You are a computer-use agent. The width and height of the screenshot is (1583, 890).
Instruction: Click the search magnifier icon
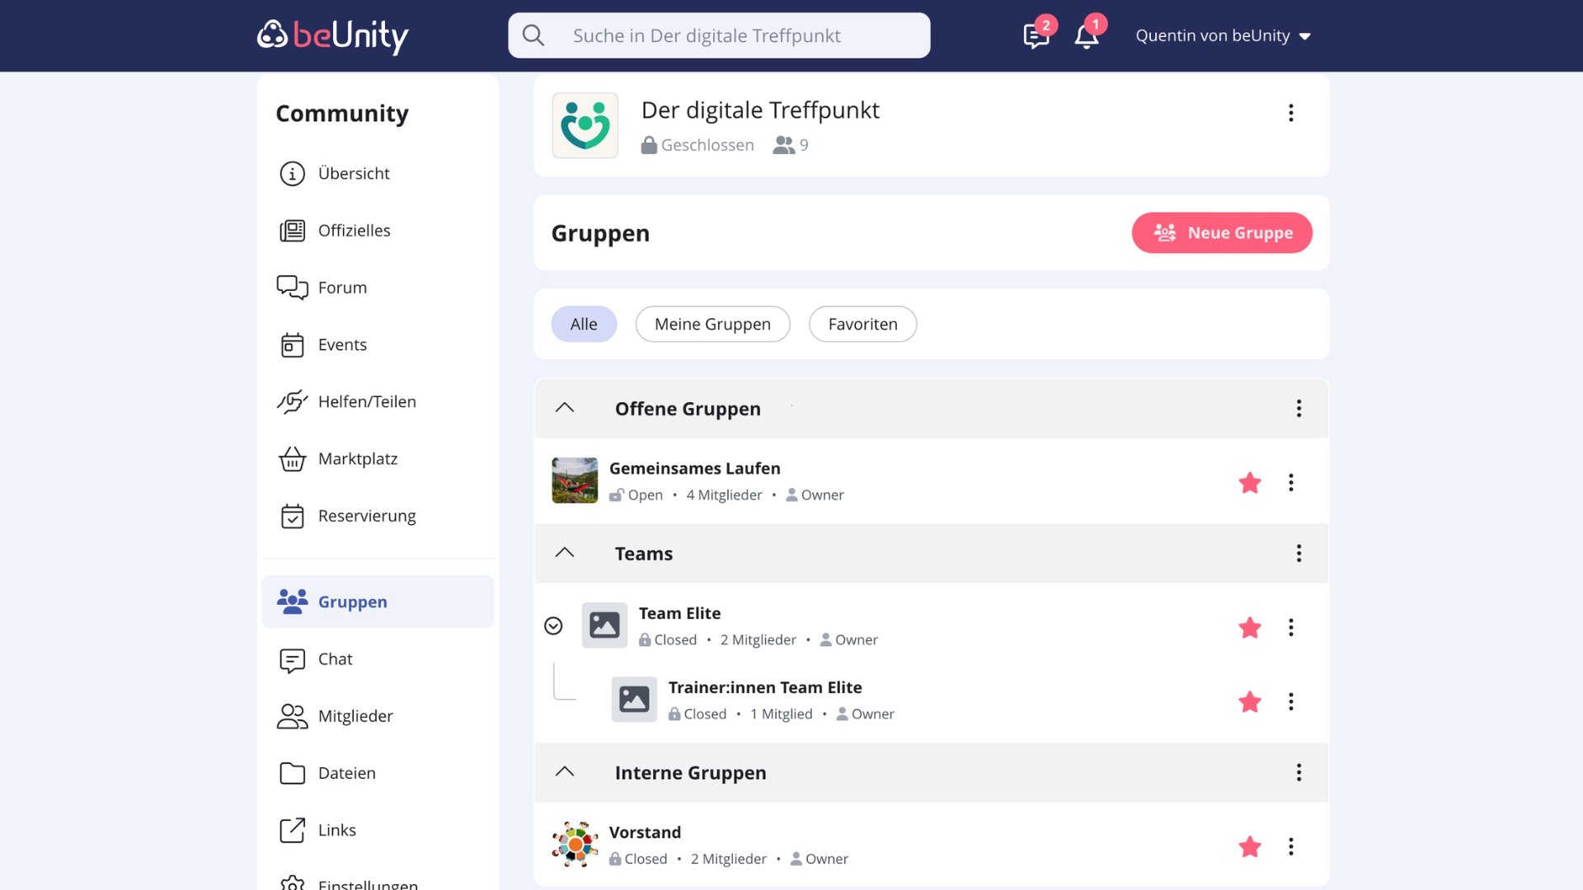[533, 35]
